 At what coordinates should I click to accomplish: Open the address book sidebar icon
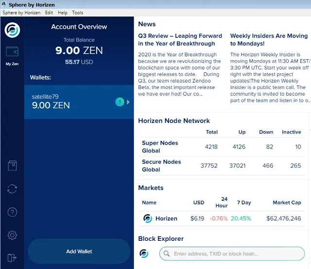pyautogui.click(x=12, y=166)
